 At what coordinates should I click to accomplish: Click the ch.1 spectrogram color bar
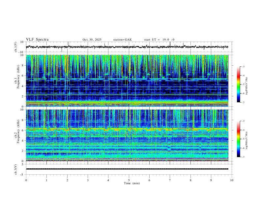[x=238, y=84]
